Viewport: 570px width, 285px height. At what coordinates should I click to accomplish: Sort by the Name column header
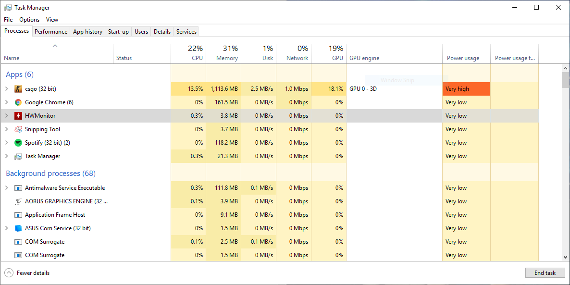[x=57, y=53]
